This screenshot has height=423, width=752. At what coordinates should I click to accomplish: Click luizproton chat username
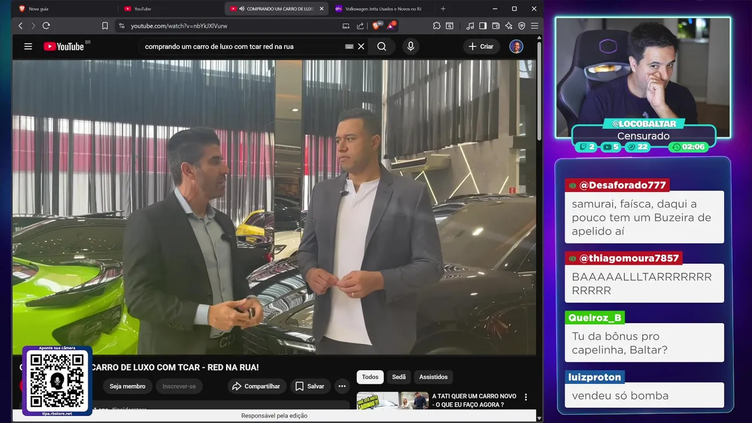pyautogui.click(x=595, y=377)
